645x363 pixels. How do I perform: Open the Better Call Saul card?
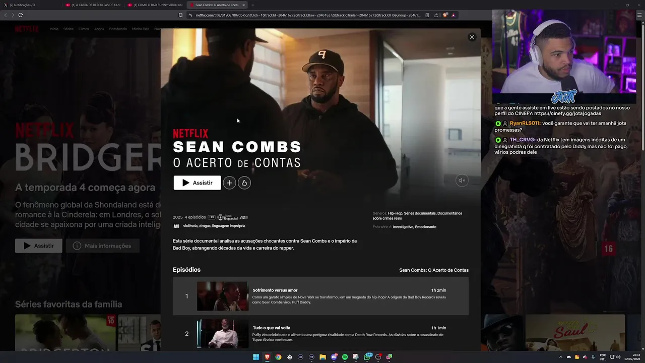point(575,333)
